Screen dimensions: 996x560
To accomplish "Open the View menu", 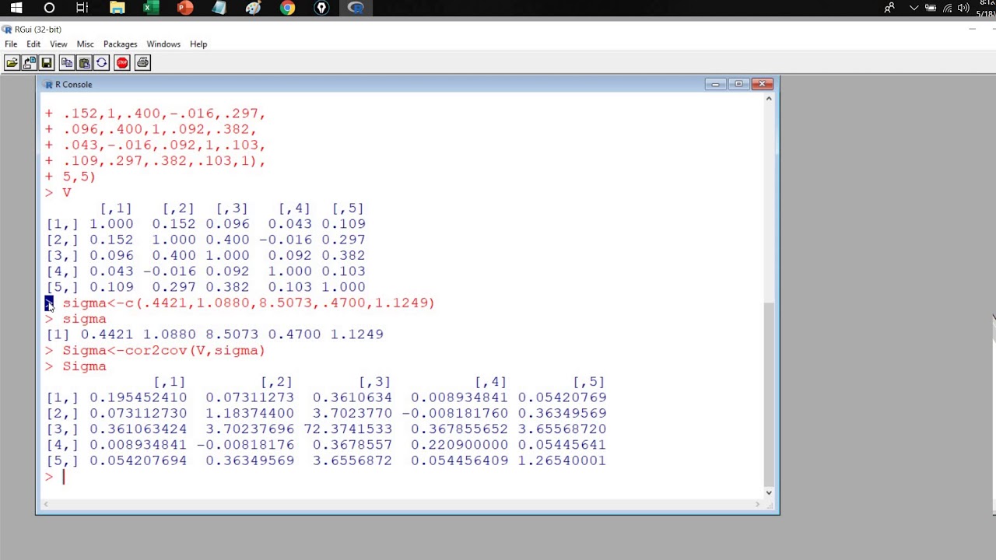I will tap(58, 44).
